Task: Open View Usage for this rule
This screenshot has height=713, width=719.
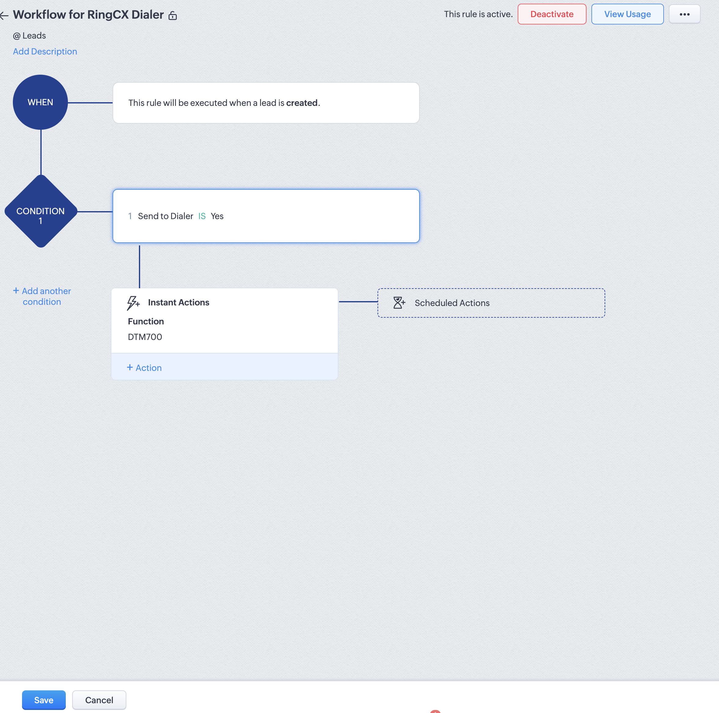Action: pyautogui.click(x=627, y=14)
